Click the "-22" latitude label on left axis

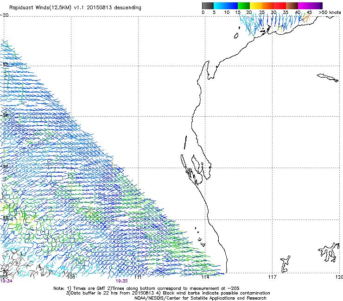pyautogui.click(x=4, y=64)
